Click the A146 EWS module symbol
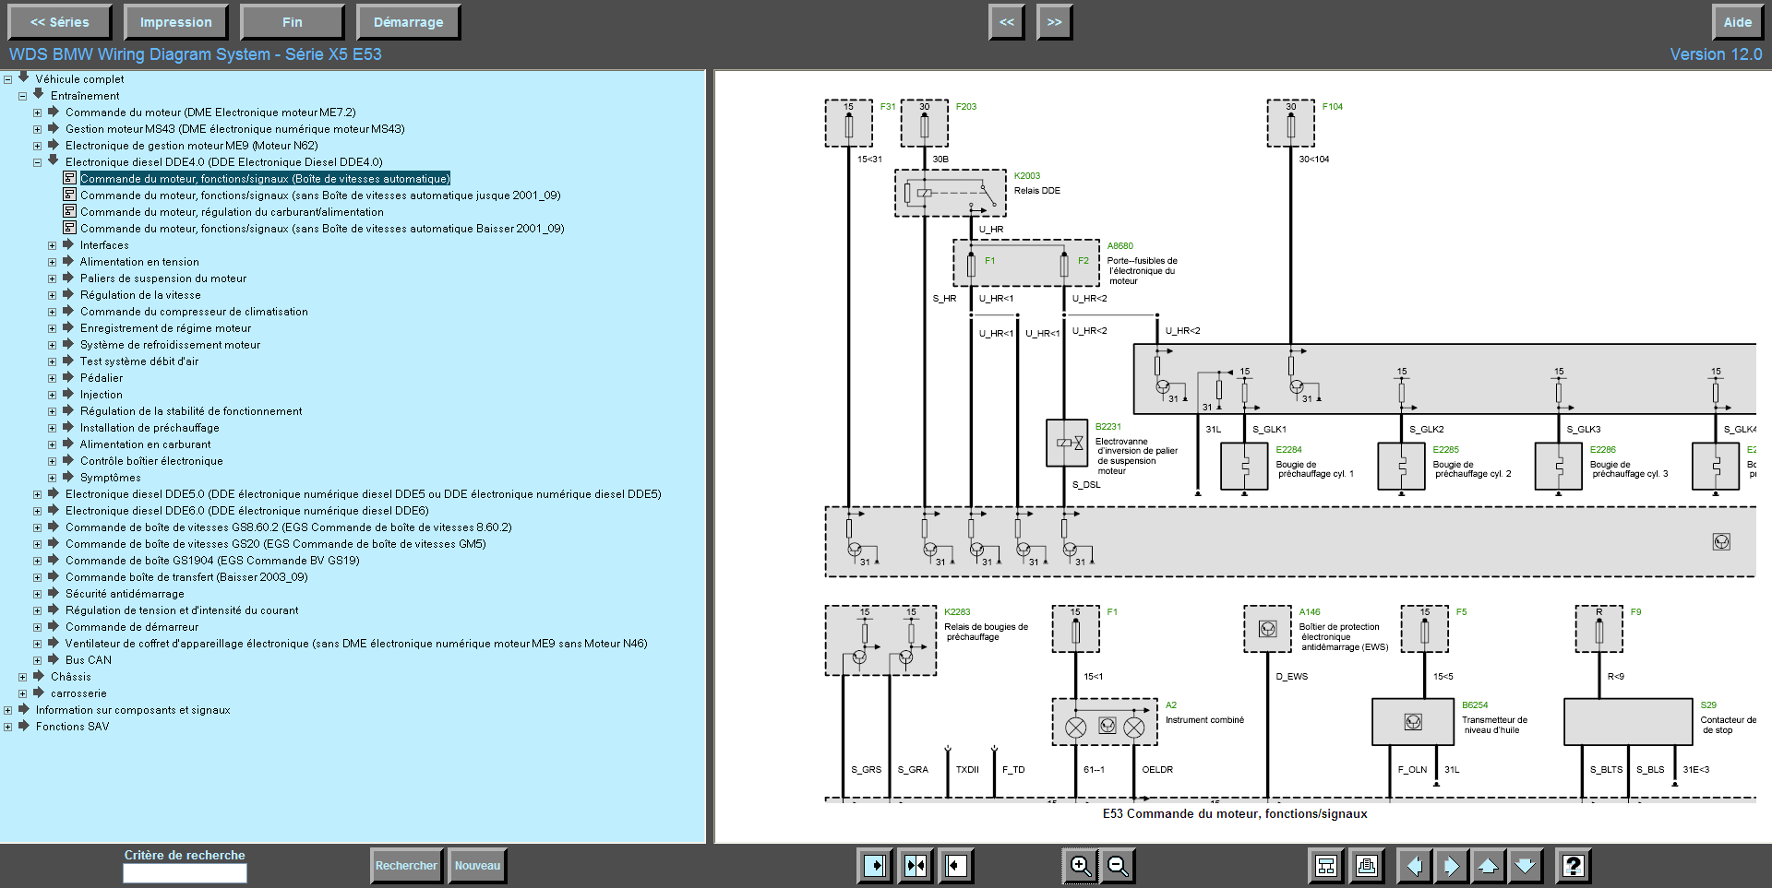The image size is (1772, 888). tap(1267, 629)
